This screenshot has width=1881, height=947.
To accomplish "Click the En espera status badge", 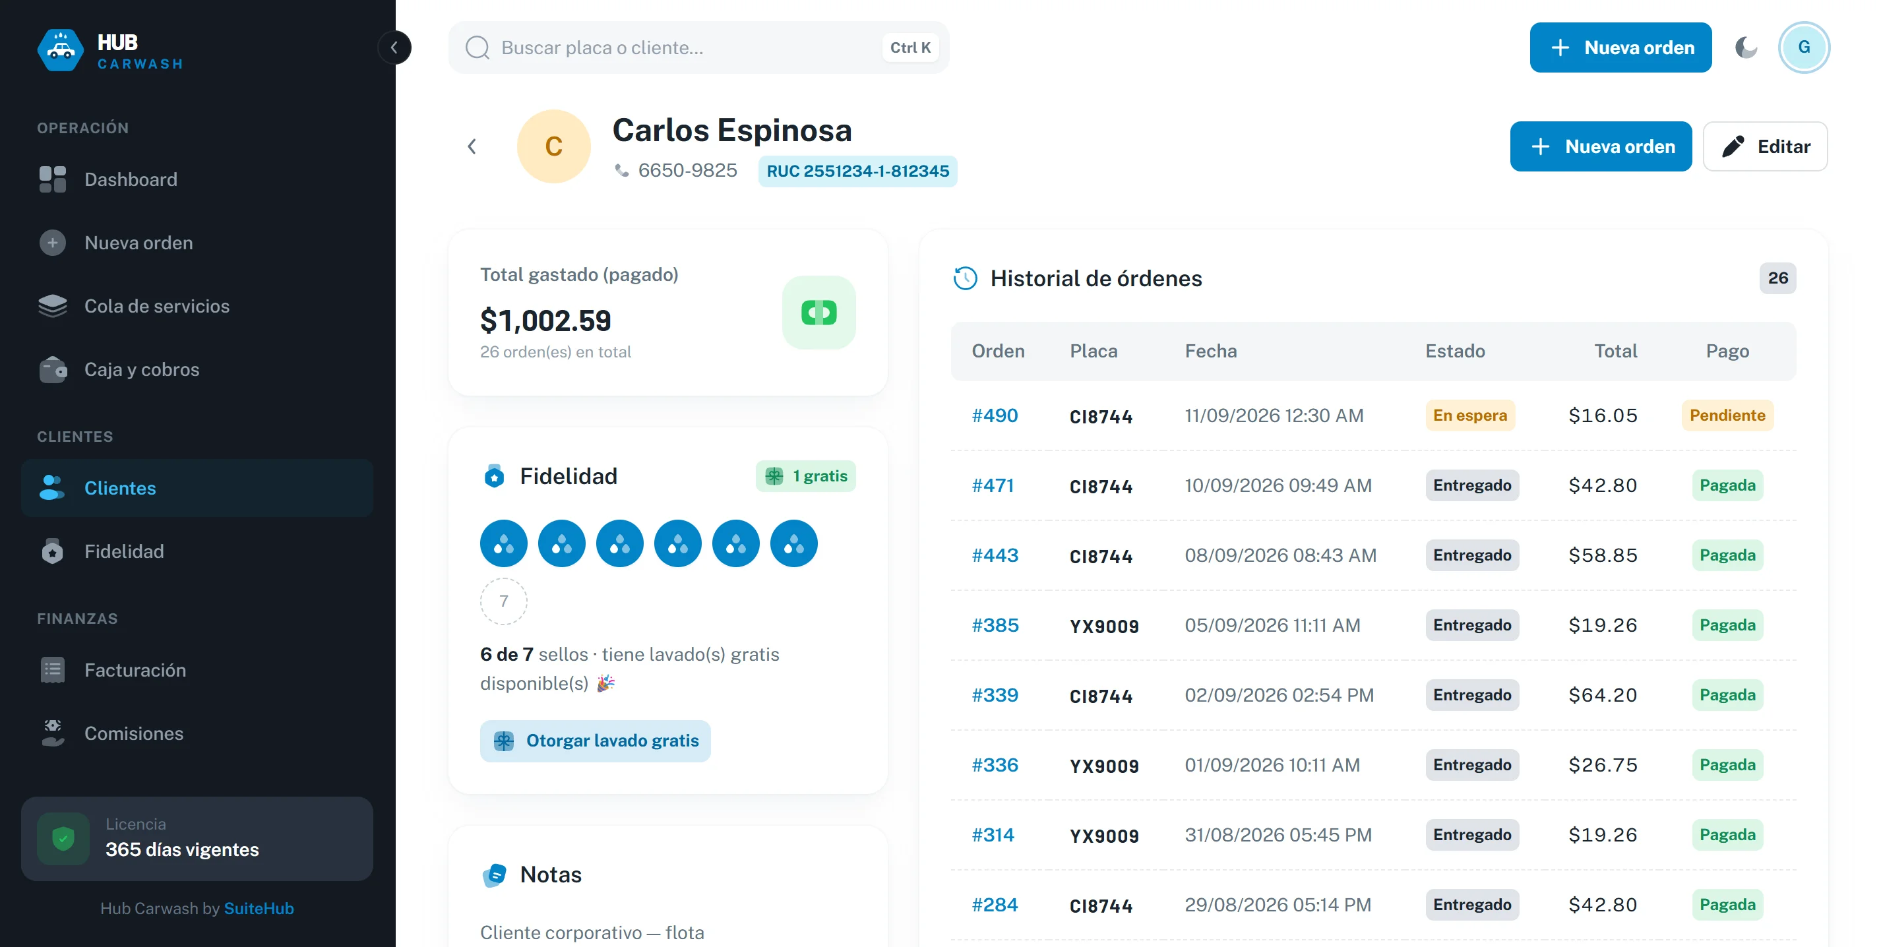I will (1470, 415).
